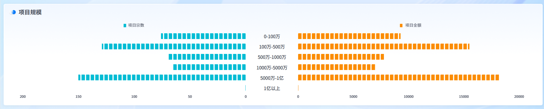Click the orange bar for 0-100万

[x=349, y=36]
